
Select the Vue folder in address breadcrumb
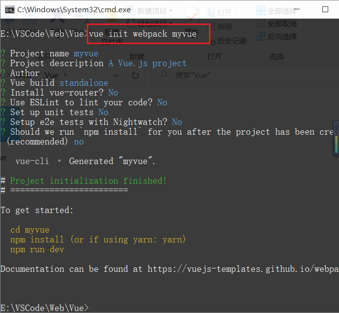[x=52, y=76]
